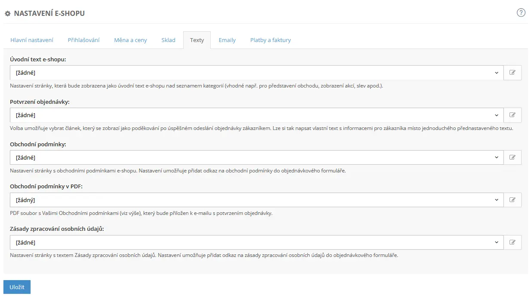Open Zásady zpracování osobních údajů dropdown
531x305 pixels.
click(257, 242)
